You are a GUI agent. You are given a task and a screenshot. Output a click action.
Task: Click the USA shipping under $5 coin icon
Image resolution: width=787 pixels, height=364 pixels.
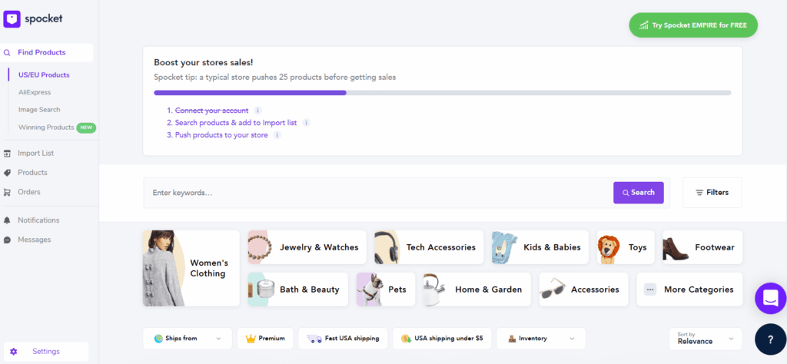[407, 339]
